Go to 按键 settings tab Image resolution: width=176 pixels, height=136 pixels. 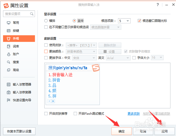19,31
